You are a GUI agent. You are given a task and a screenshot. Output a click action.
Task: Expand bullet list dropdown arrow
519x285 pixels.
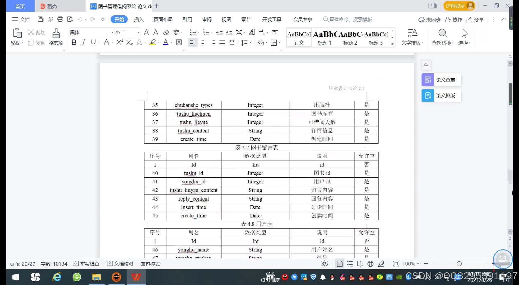click(x=199, y=32)
